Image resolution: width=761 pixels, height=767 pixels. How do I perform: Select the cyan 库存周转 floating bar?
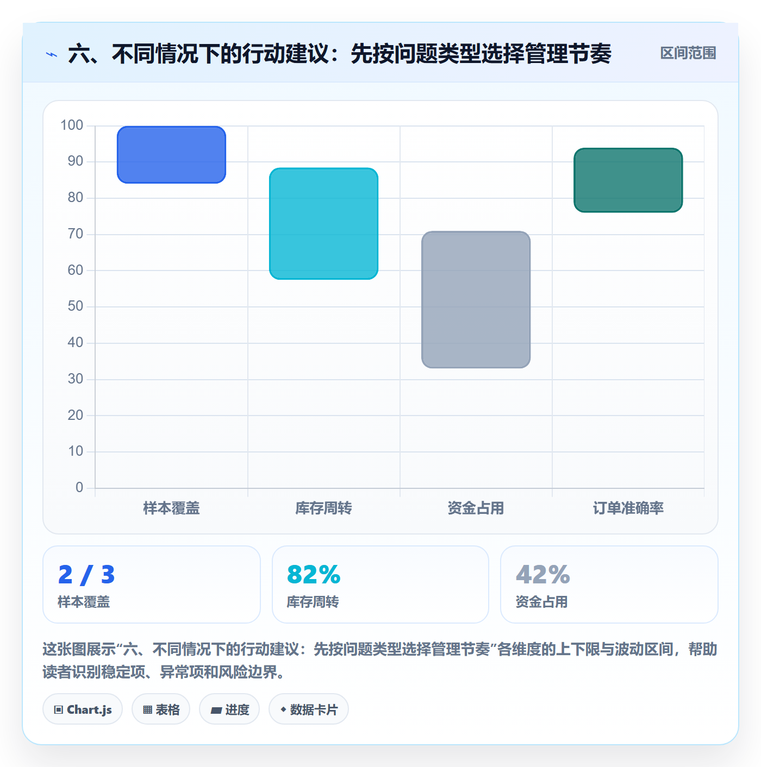323,224
